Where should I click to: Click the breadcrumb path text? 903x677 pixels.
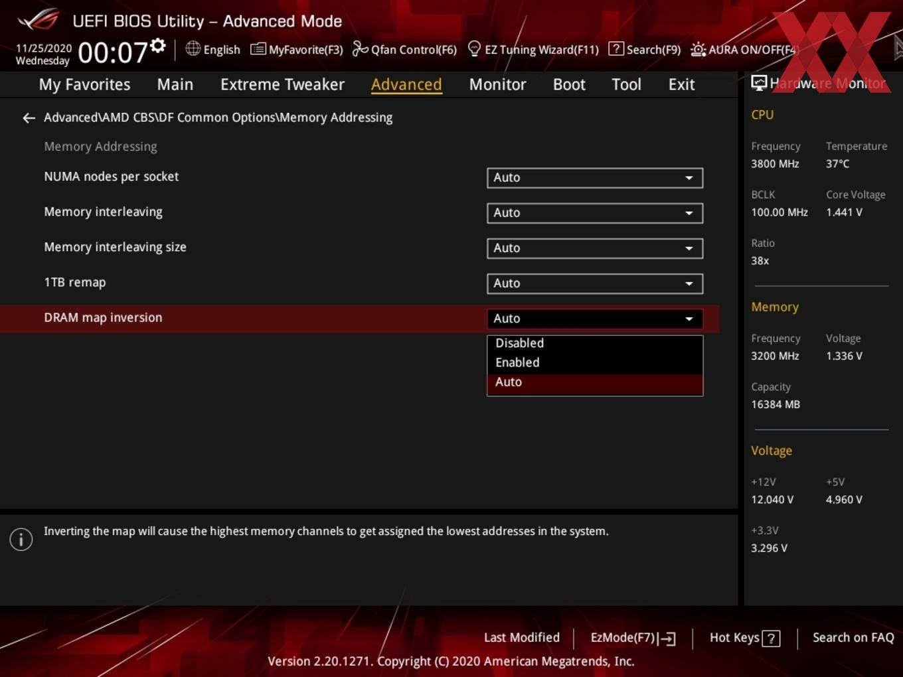coord(218,117)
